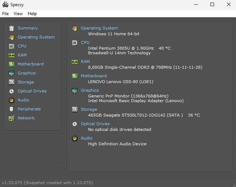Screen dimensions: 236x187
Task: Click Audio heading link in summary panel
Action: click(x=87, y=138)
